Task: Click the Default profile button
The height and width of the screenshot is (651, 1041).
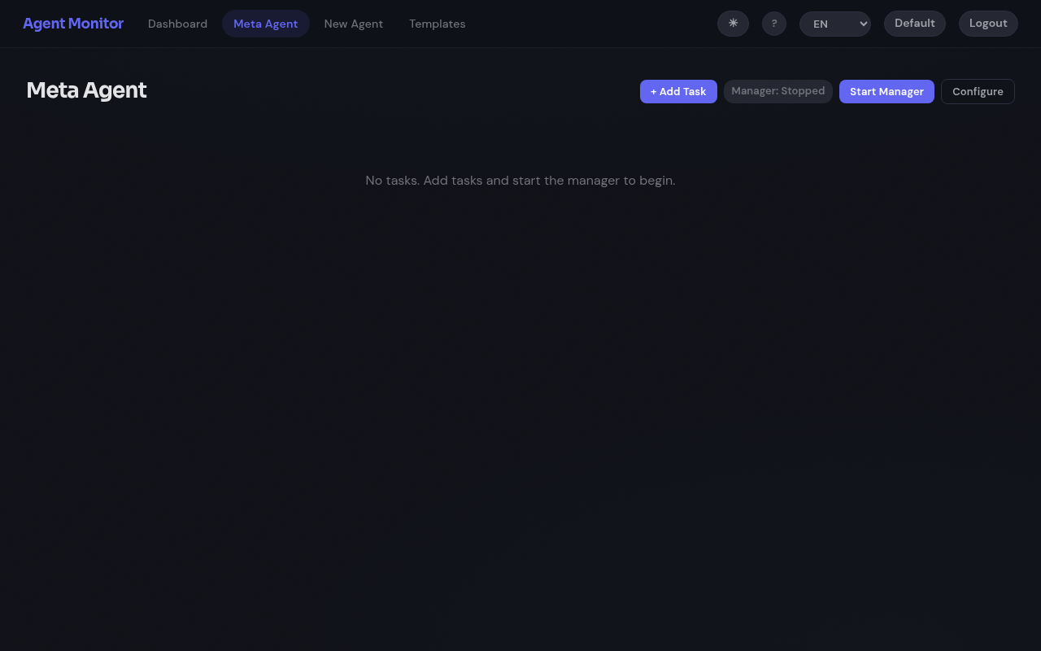Action: 915,24
